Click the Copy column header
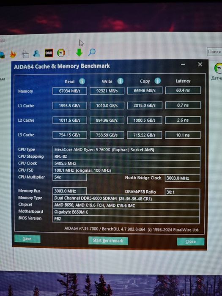222x296 pixels. (x=145, y=81)
